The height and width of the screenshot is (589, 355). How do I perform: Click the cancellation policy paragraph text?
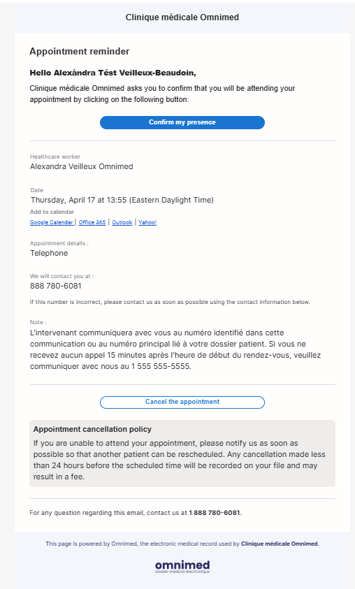point(179,460)
